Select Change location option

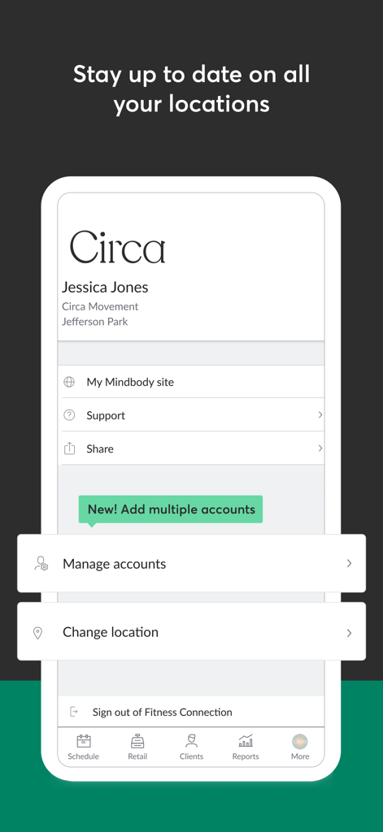tap(191, 631)
